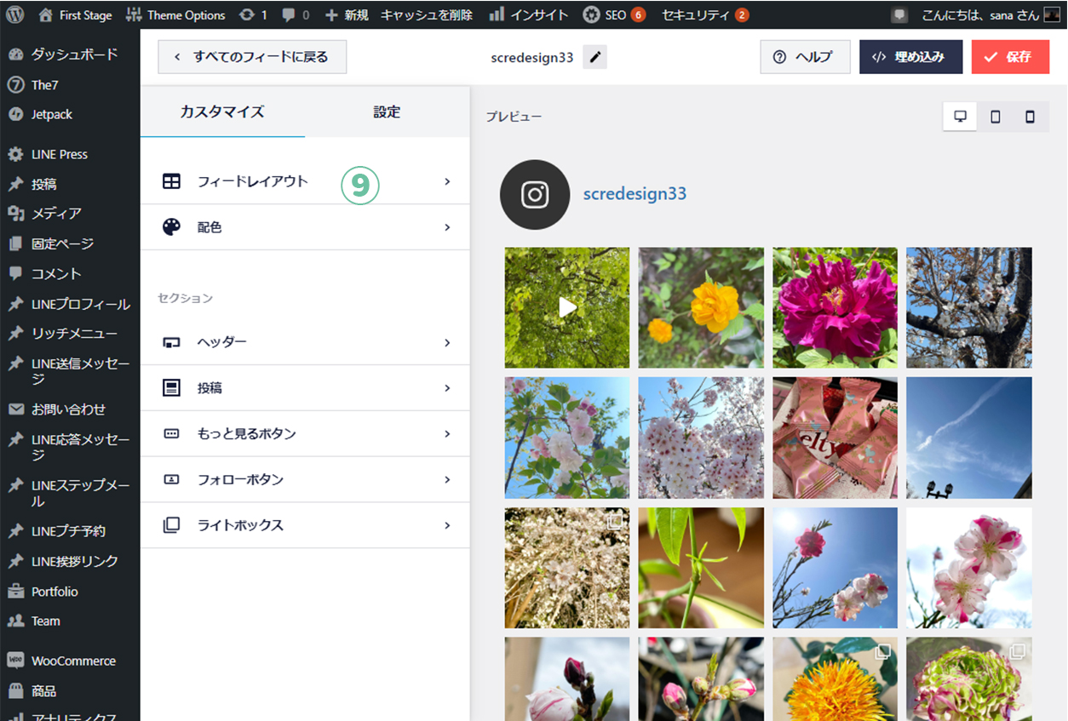Expand the ライトボックス settings row
Screen dimensions: 1068x721
pos(305,525)
